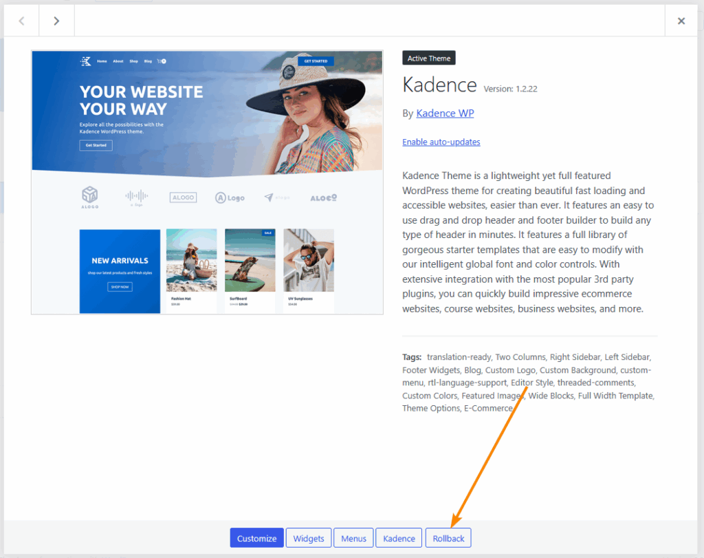Show the previous theme with left arrow
Viewport: 704px width, 558px height.
pos(21,21)
